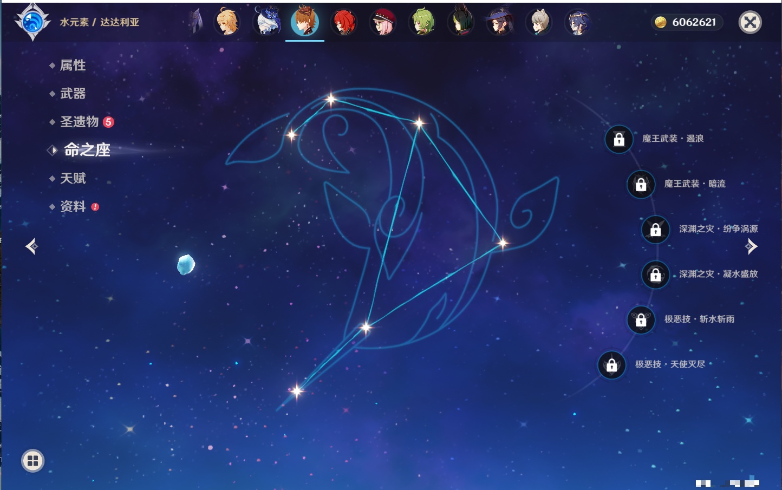This screenshot has width=782, height=490.
Task: Click the Hydro element emblem icon
Action: [x=32, y=22]
